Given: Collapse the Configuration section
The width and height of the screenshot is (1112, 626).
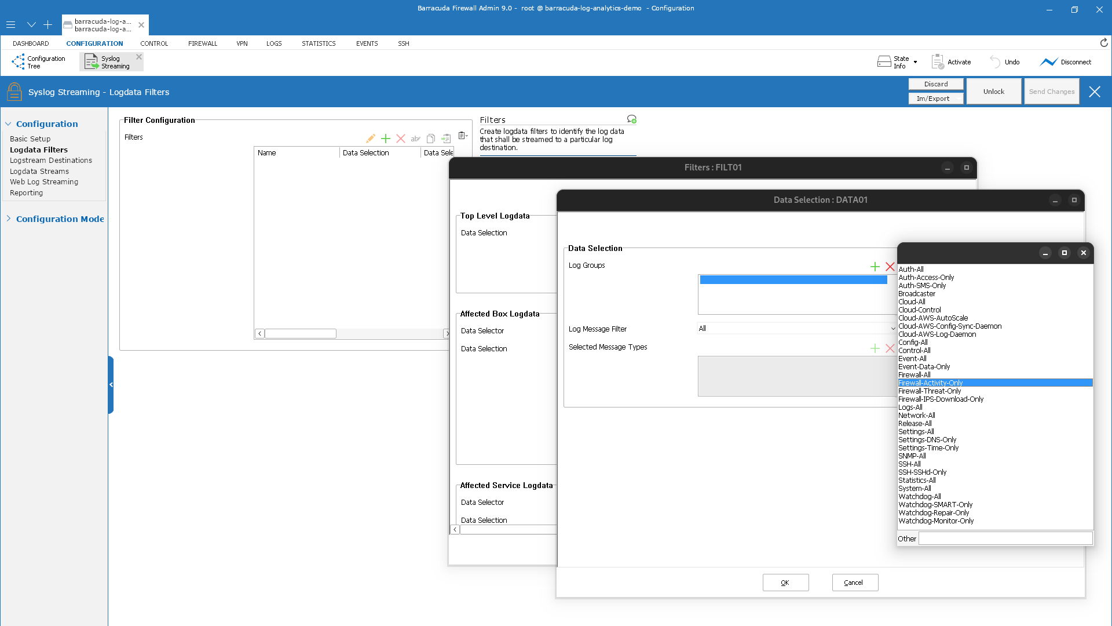Looking at the screenshot, I should pyautogui.click(x=8, y=124).
